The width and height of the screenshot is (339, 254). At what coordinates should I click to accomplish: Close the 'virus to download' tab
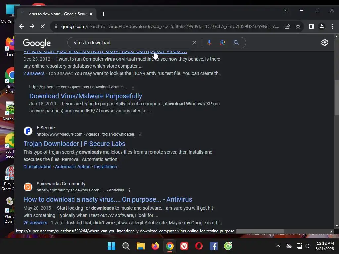pos(91,14)
